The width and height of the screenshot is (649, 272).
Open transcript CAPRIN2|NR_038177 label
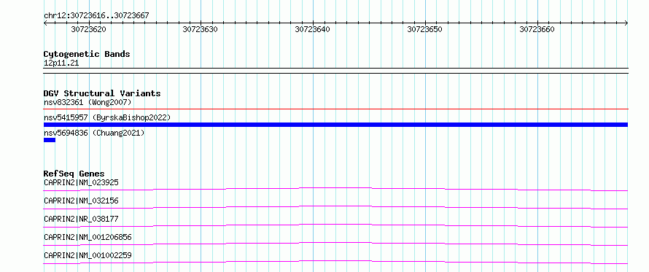pyautogui.click(x=81, y=219)
